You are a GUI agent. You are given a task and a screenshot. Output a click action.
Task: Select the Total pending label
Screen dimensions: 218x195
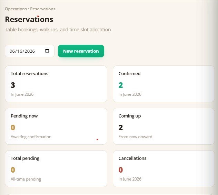point(25,158)
